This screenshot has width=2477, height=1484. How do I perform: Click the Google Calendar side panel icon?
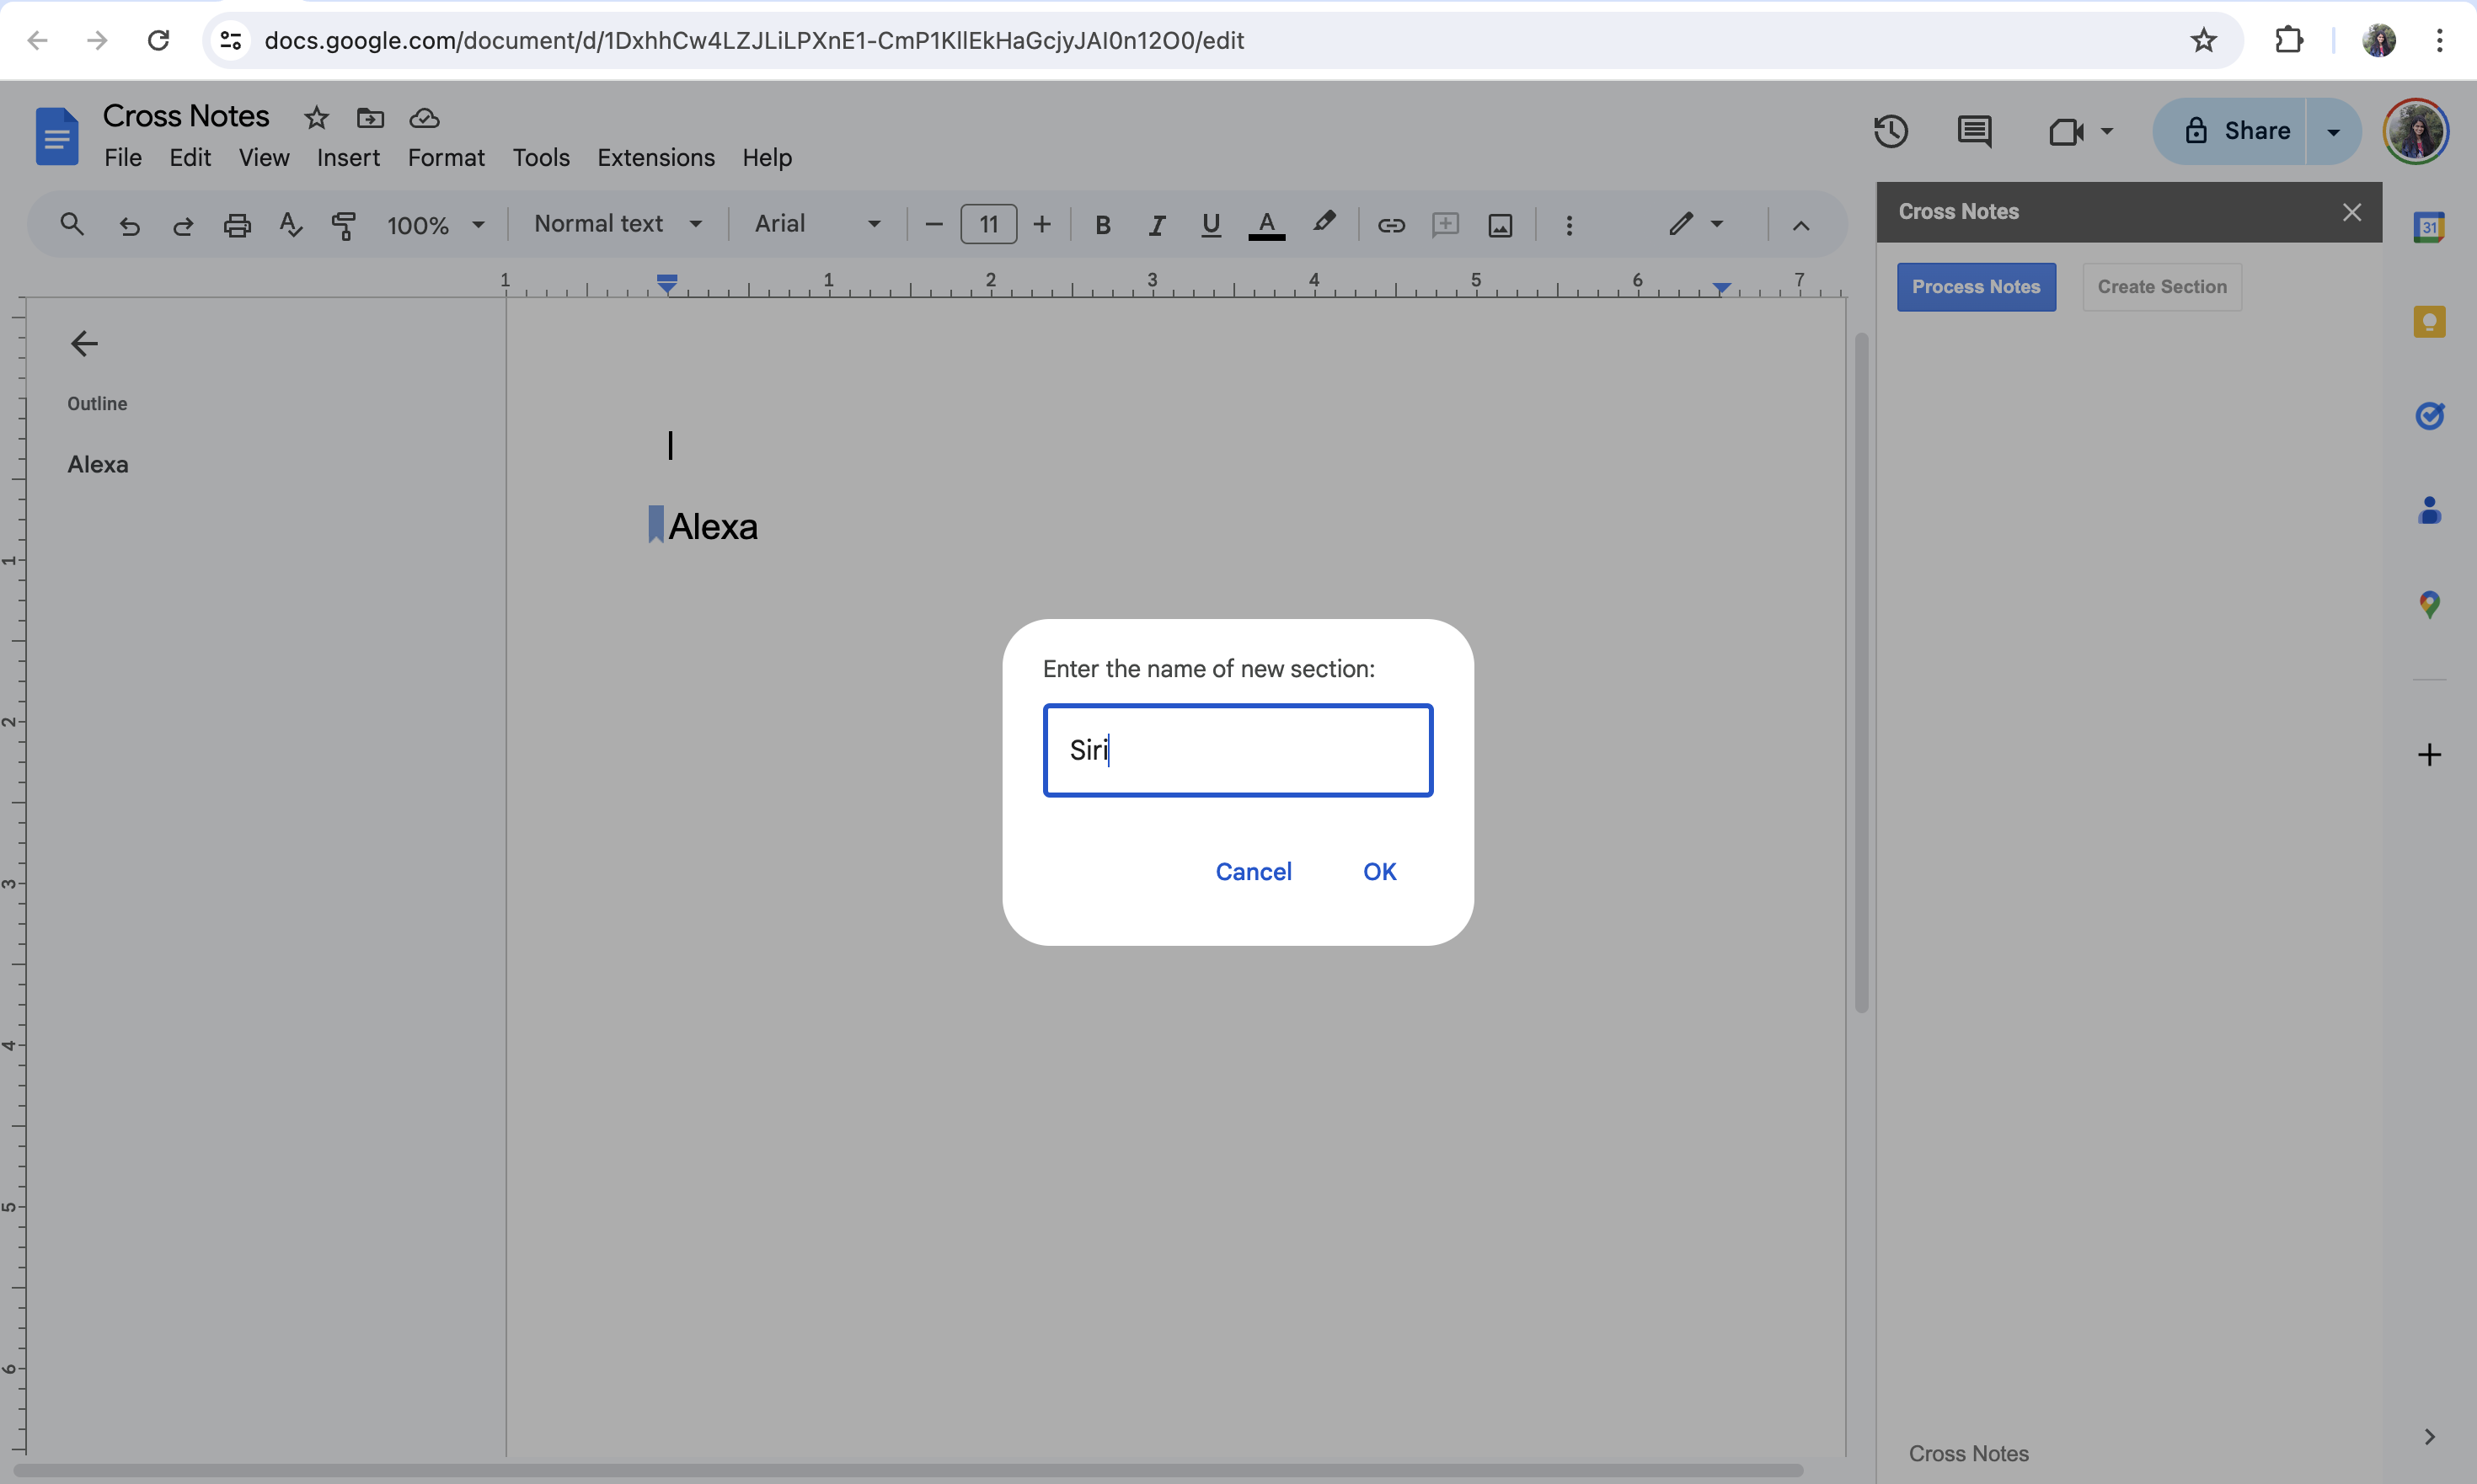tap(2428, 227)
